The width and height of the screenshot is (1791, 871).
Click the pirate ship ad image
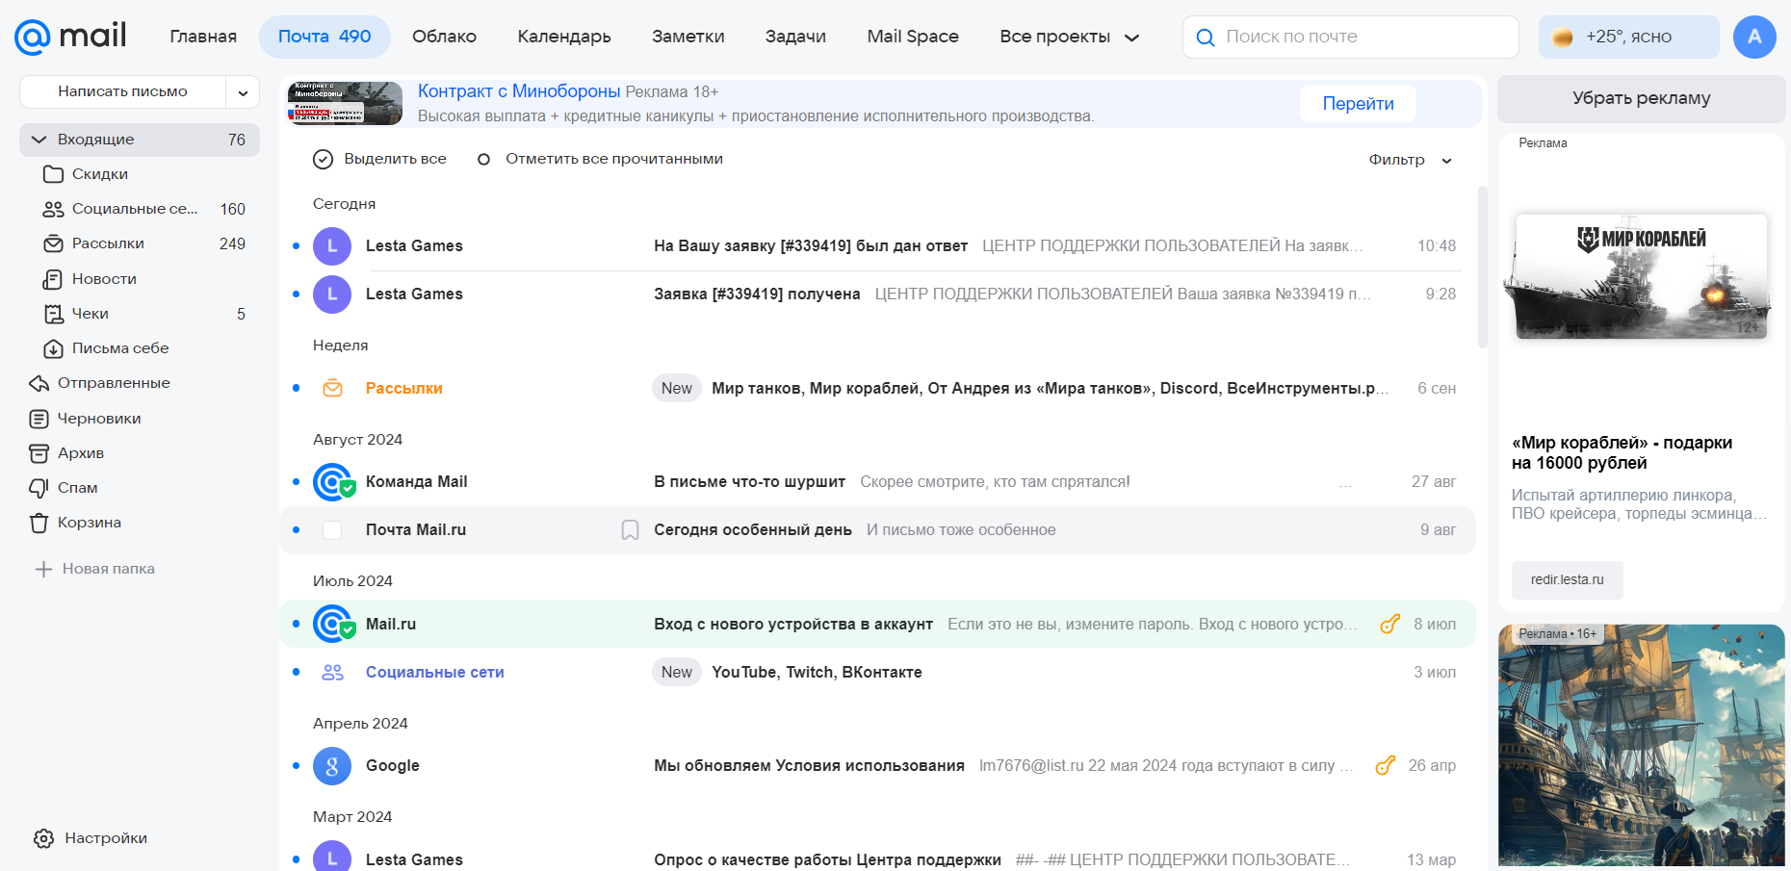(1641, 746)
